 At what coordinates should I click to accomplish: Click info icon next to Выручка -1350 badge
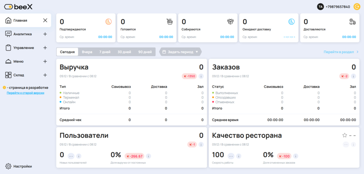[201, 76]
